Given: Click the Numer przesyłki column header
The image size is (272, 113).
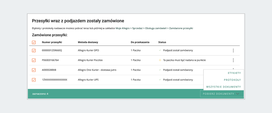Looking at the screenshot, I should pos(52,42).
